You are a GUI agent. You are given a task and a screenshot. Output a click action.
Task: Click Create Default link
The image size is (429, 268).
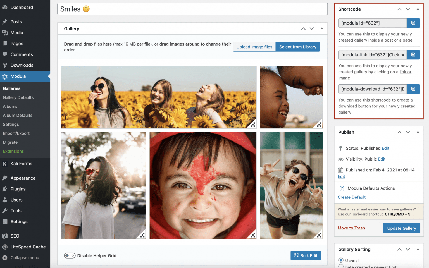coord(352,197)
